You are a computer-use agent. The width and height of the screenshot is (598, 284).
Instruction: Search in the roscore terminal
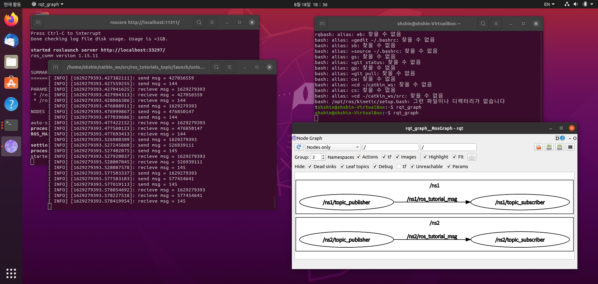[199, 22]
